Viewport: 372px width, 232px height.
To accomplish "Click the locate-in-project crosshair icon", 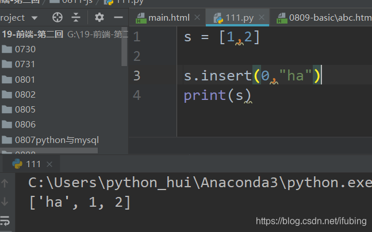I will 57,18.
